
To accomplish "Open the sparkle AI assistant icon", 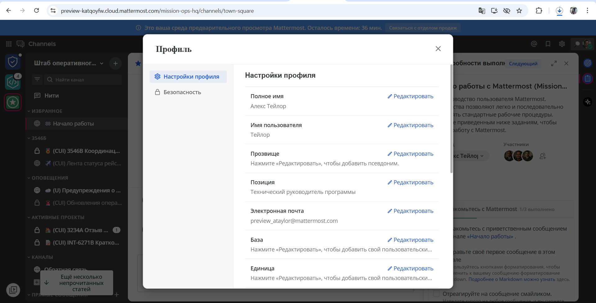I will [x=588, y=102].
